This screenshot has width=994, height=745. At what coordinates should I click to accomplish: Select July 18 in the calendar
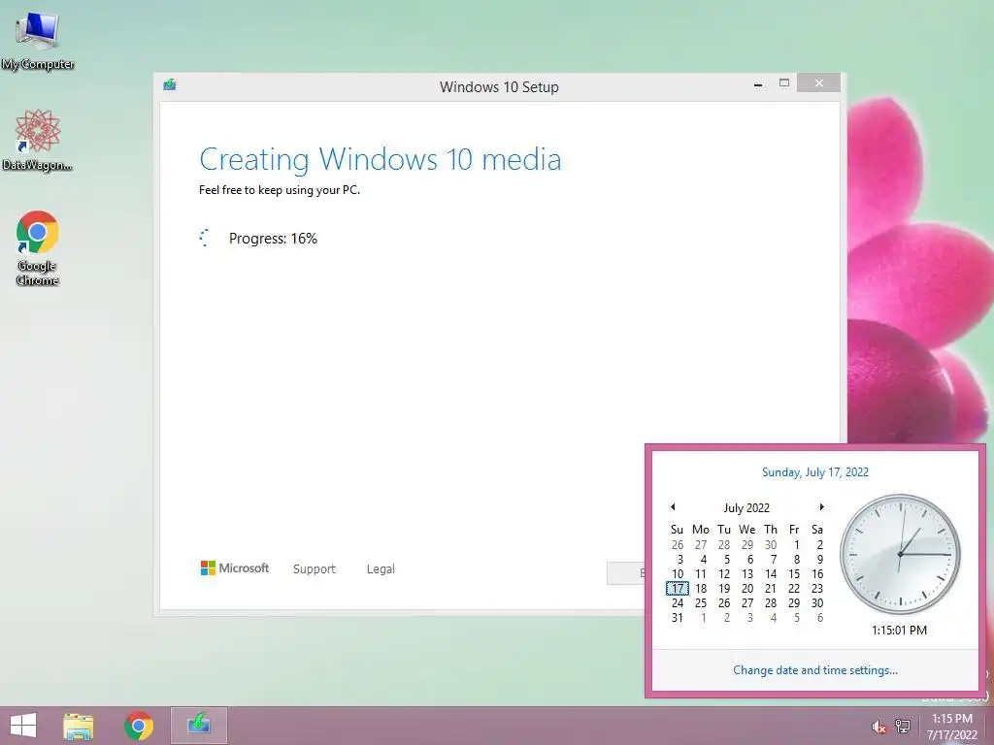point(701,589)
